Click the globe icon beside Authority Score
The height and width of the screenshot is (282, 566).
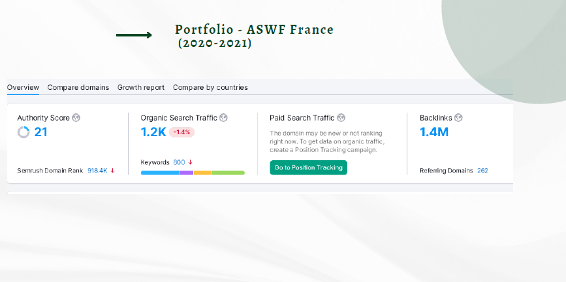[76, 118]
